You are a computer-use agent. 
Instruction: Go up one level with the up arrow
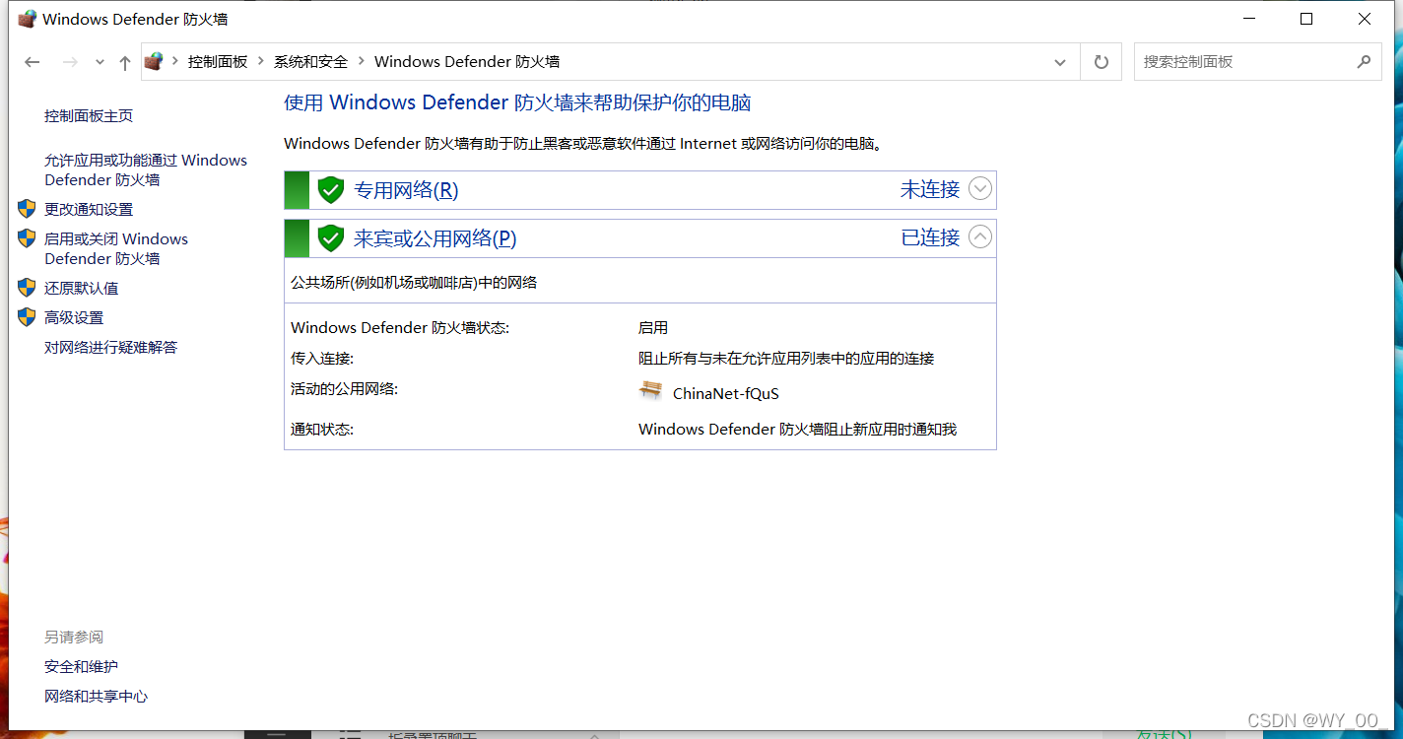(124, 62)
